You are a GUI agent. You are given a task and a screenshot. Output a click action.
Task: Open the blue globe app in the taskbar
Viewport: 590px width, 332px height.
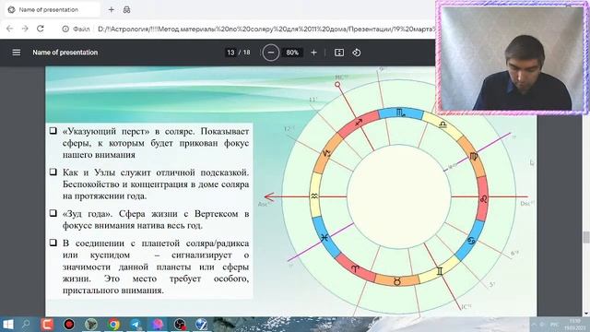pos(201,324)
